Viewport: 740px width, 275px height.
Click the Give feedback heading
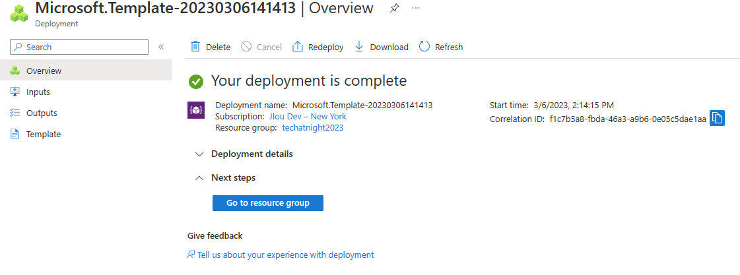(215, 236)
